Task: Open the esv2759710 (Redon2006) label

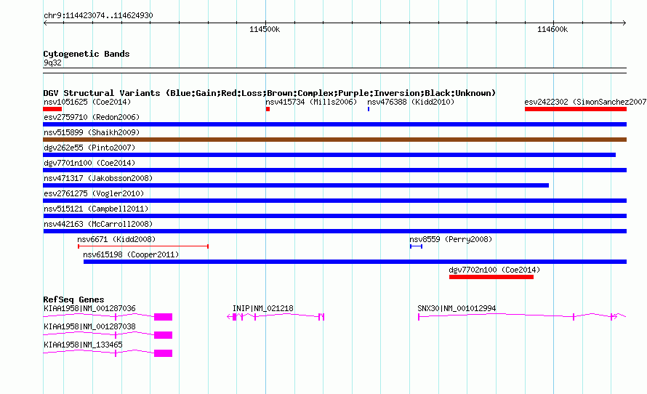Action: coord(92,117)
